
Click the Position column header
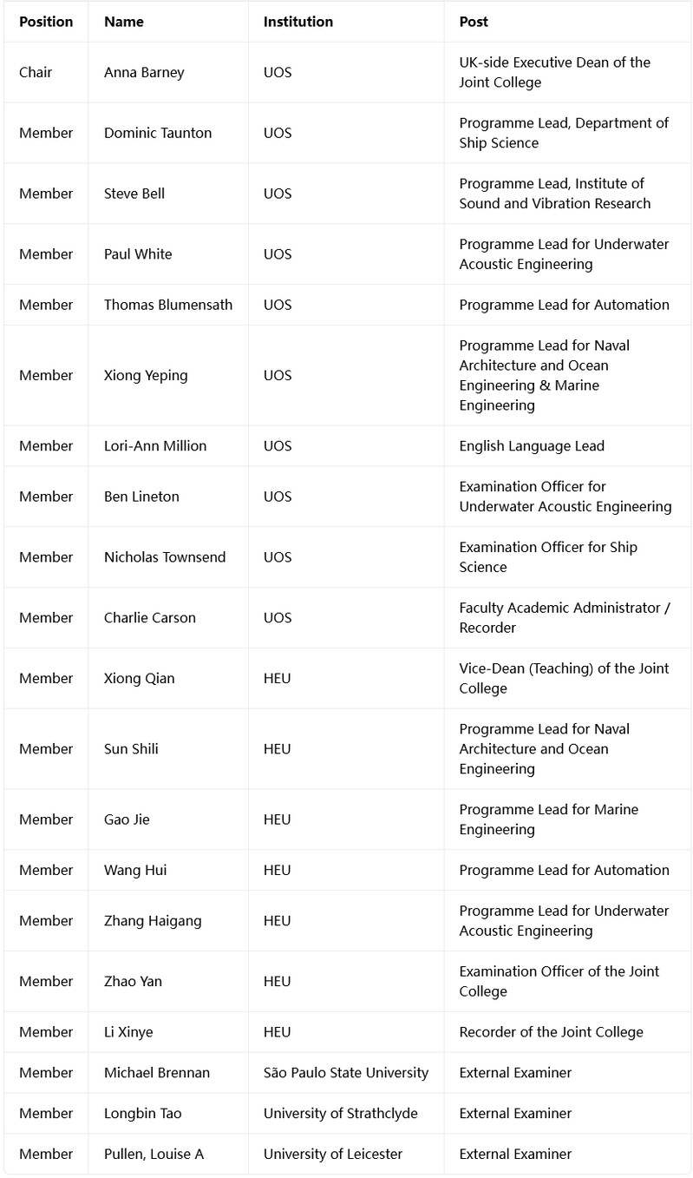tap(46, 22)
